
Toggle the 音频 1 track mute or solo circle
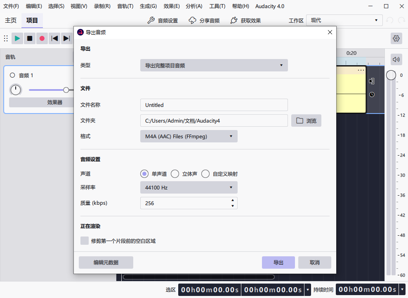(12, 75)
